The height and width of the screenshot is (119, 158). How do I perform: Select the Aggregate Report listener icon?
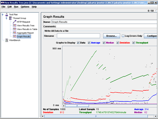pyautogui.click(x=14, y=33)
